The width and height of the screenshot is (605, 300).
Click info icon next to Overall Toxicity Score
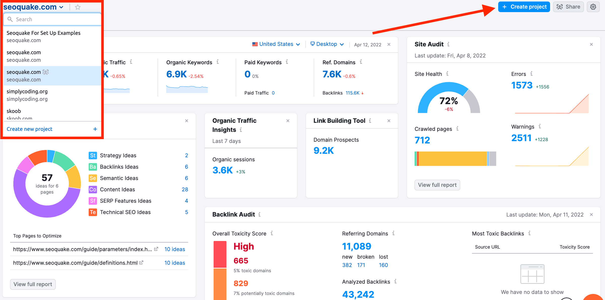coord(272,233)
